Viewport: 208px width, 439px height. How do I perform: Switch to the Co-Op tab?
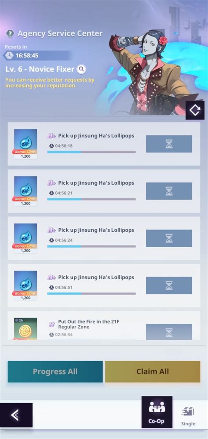coord(157,412)
